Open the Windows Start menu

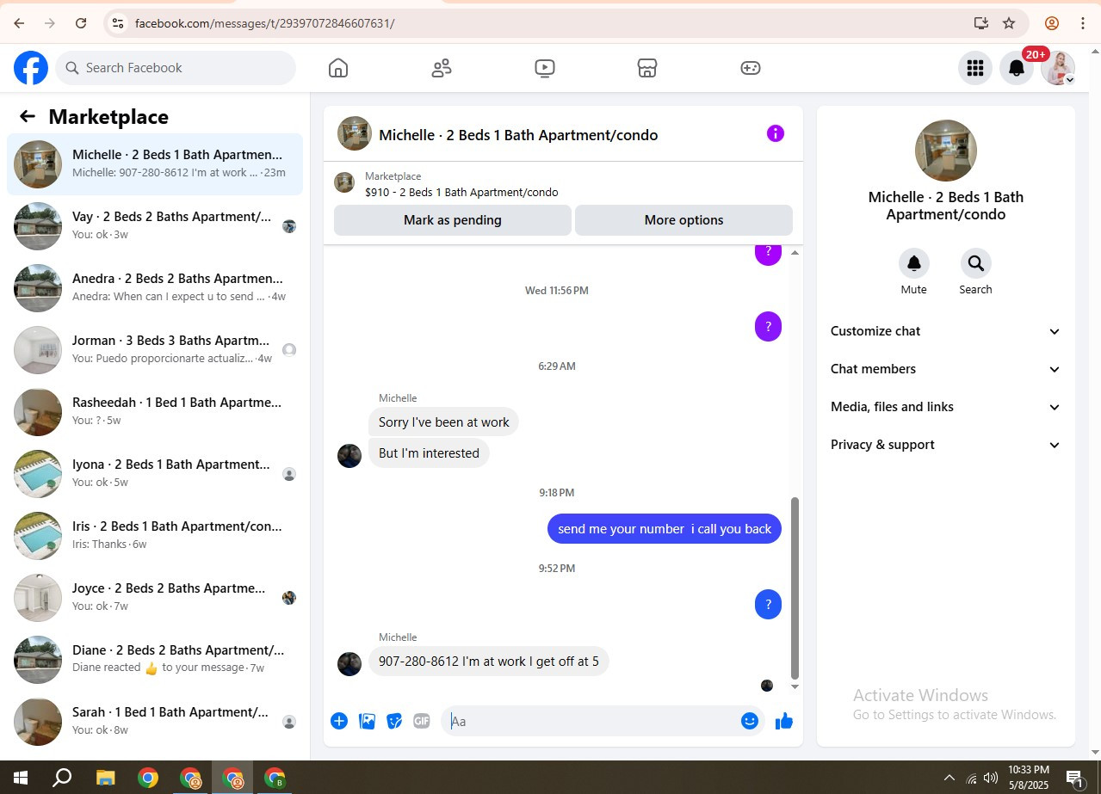pos(19,779)
